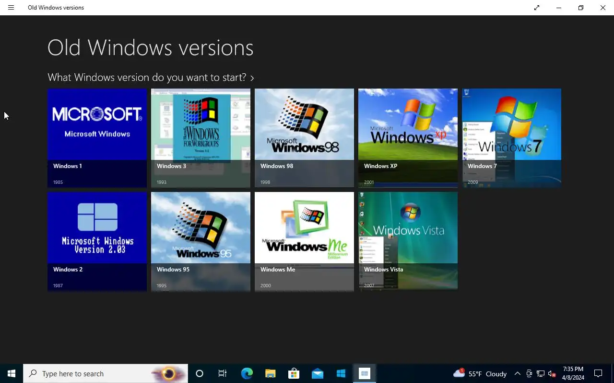
Task: Open the 55°F Cloudy weather widget
Action: (x=480, y=373)
